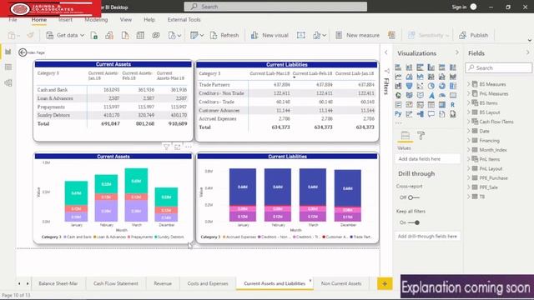Open the Format paint roller pane
This screenshot has height=300, width=534.
(421, 136)
